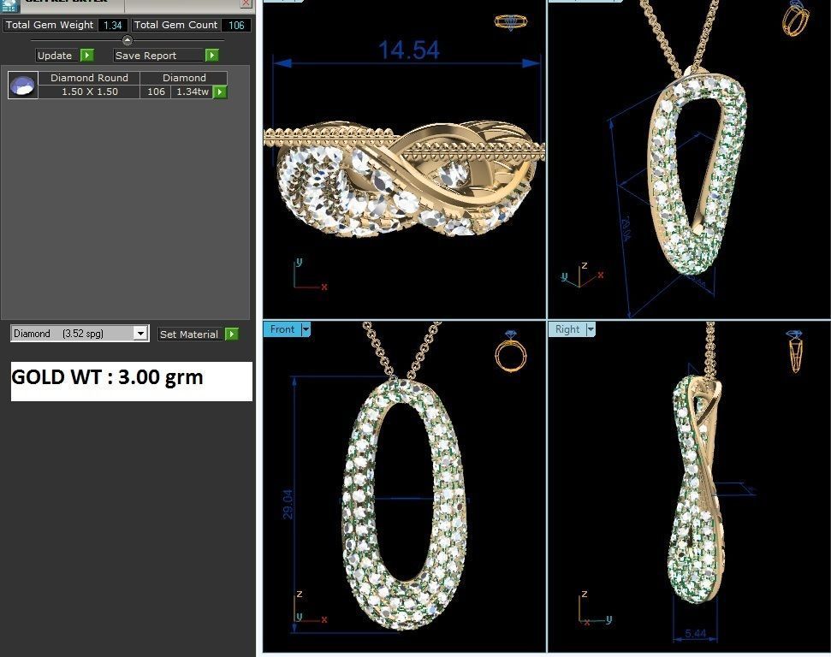Click the Total Gem Count value 106
Screen dimensions: 831x657
coord(236,25)
